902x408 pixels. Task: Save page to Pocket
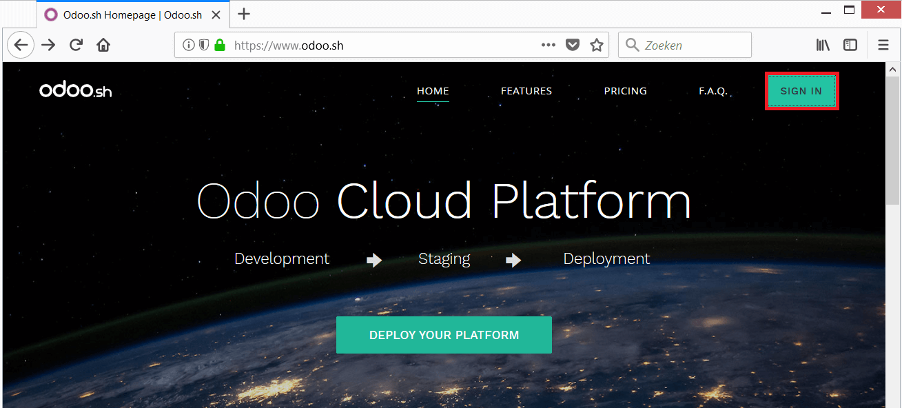[x=573, y=45]
